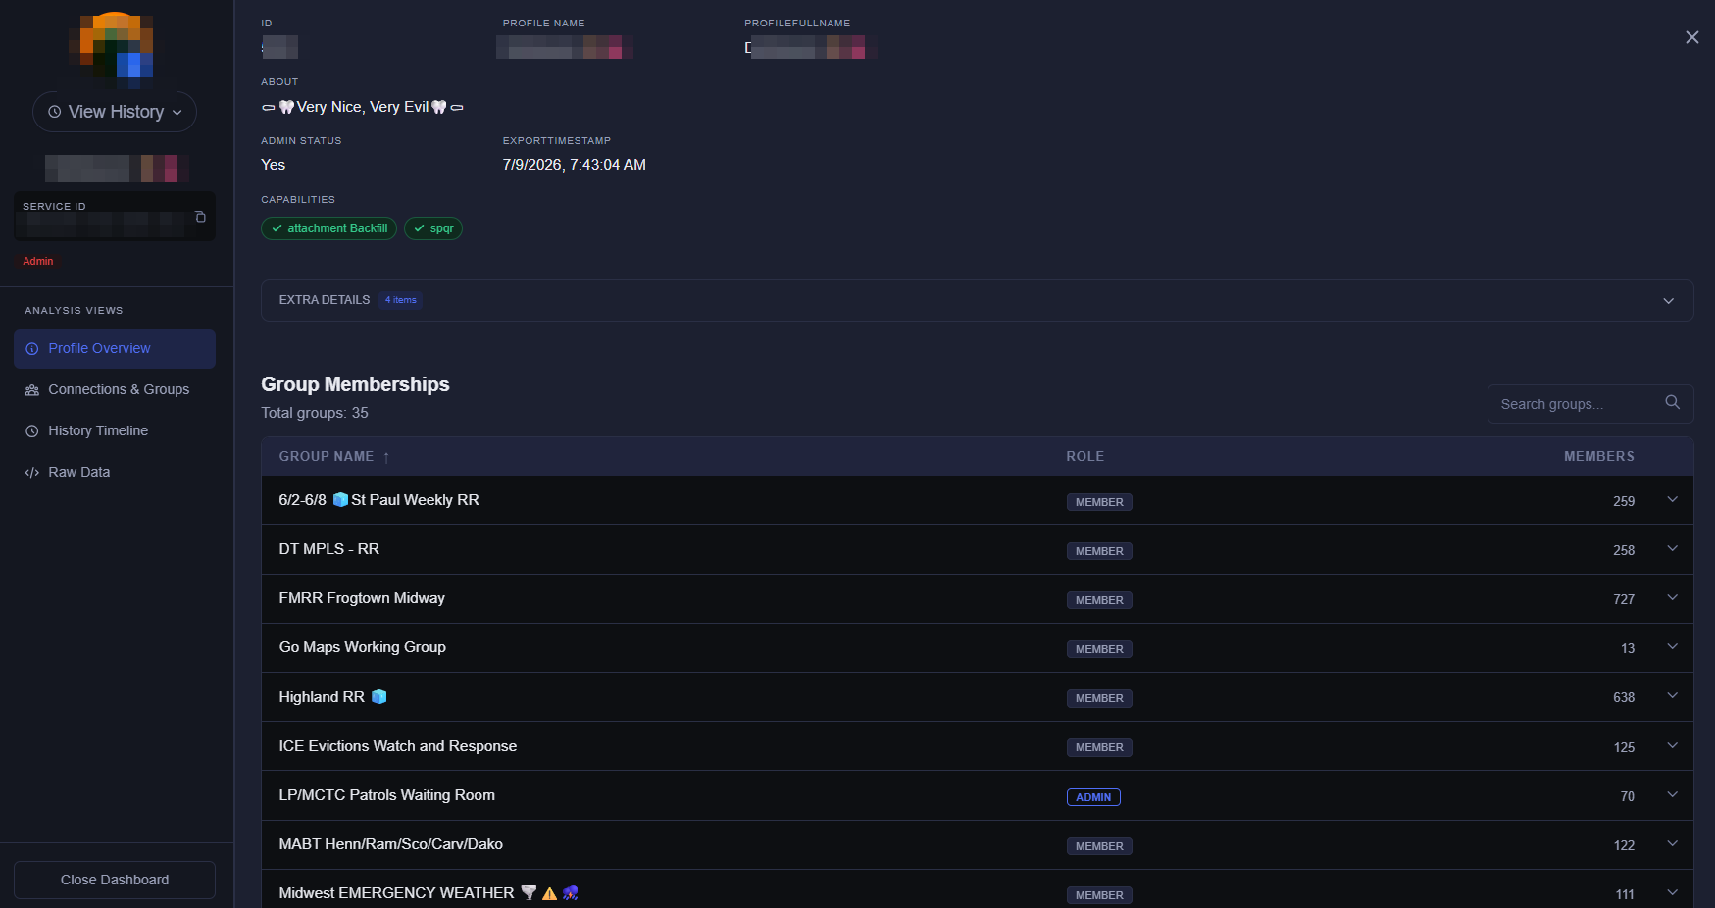
Task: Click the ROLE column header
Action: click(x=1084, y=457)
